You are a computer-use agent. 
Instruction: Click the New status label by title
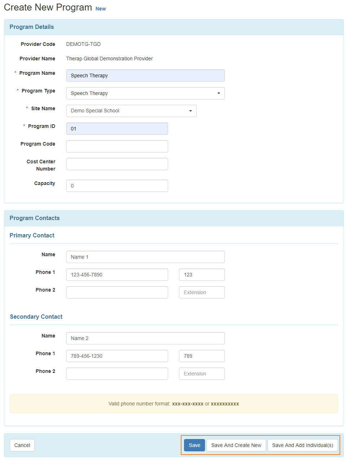coord(101,9)
